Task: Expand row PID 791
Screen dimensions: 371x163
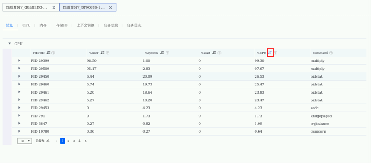Action: point(19,115)
